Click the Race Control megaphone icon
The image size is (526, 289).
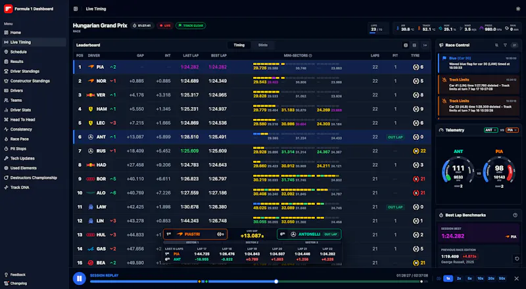441,45
